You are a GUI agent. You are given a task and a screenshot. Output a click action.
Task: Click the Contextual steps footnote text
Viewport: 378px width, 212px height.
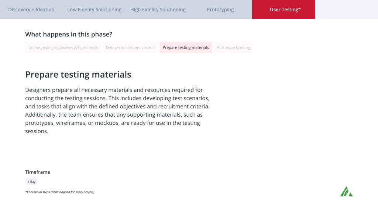coord(60,192)
